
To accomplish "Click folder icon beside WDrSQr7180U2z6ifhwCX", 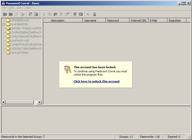I will (8, 49).
